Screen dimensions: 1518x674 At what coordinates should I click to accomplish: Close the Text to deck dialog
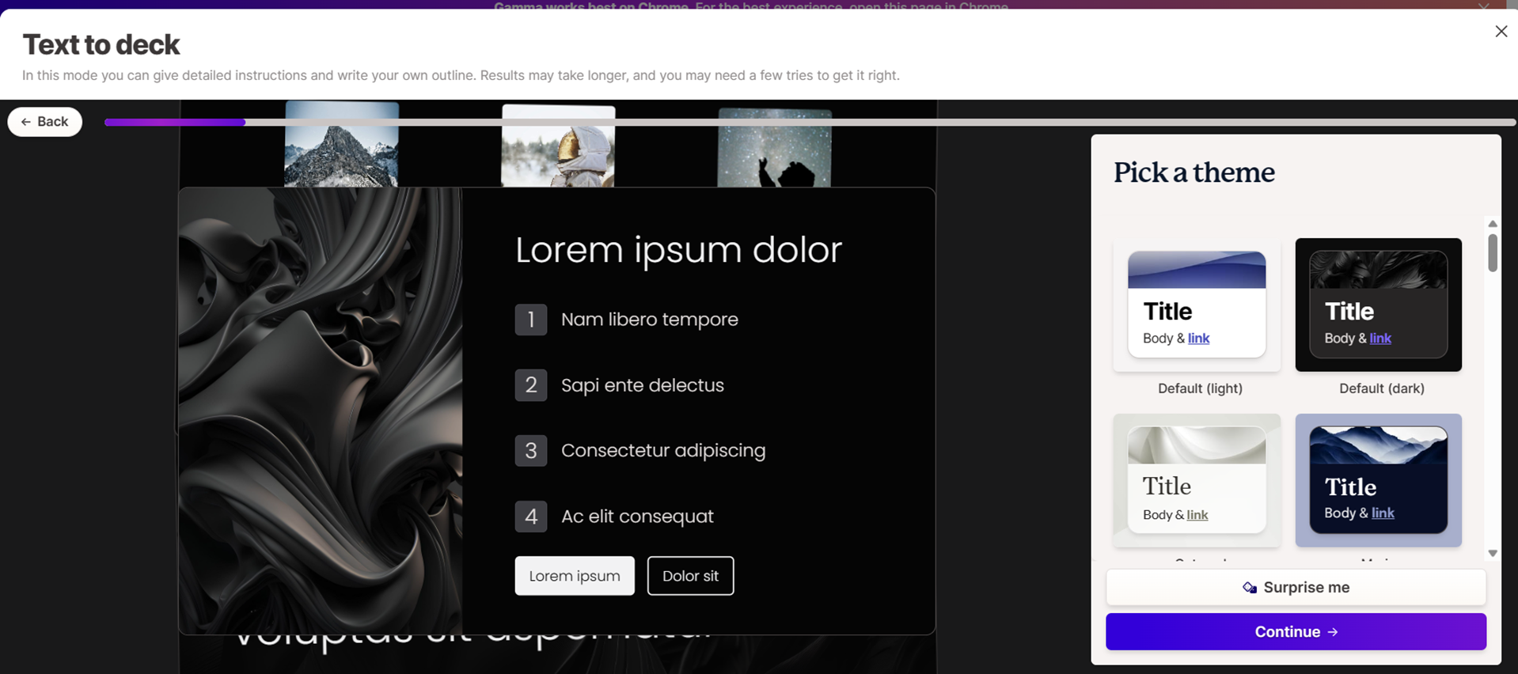pyautogui.click(x=1501, y=32)
